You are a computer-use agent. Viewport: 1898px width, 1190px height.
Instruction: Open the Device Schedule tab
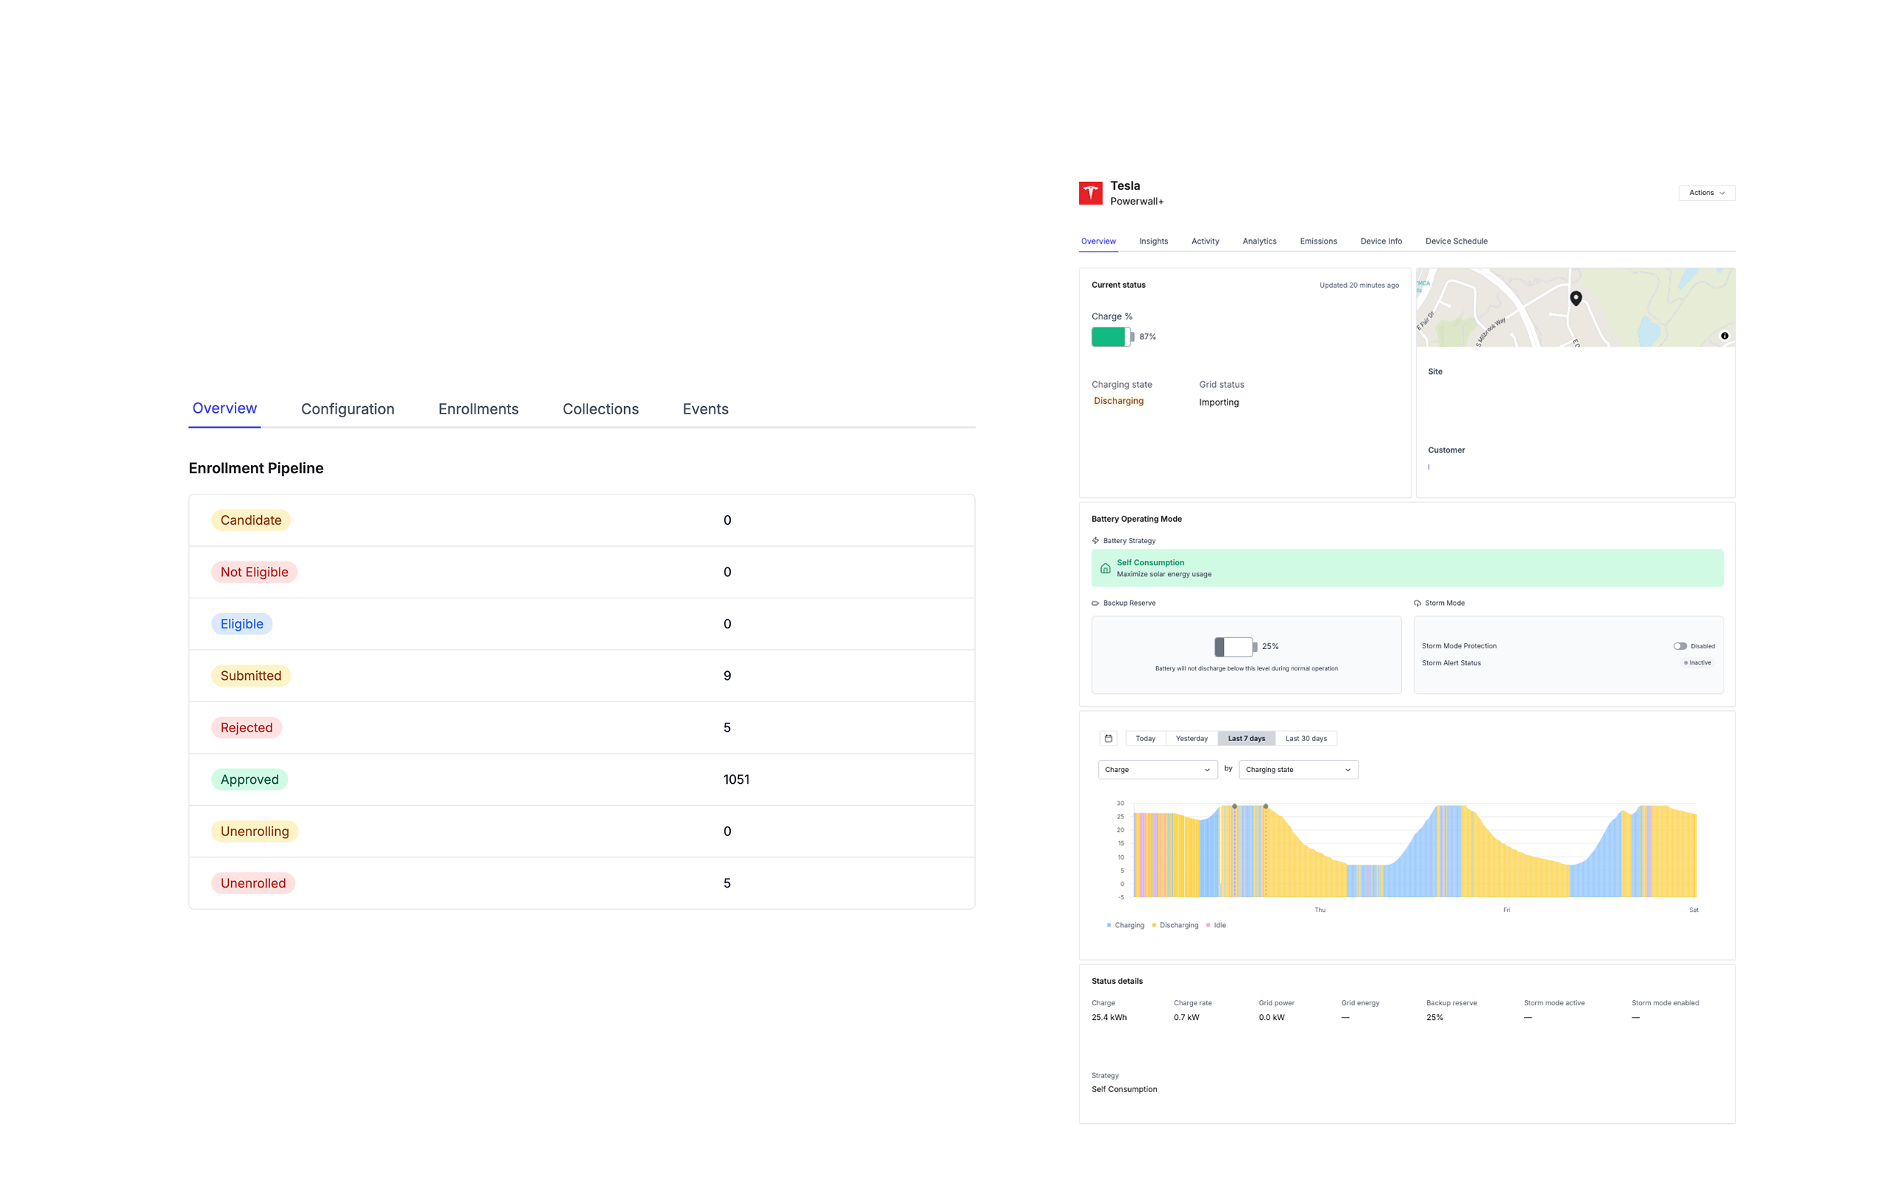pyautogui.click(x=1456, y=241)
